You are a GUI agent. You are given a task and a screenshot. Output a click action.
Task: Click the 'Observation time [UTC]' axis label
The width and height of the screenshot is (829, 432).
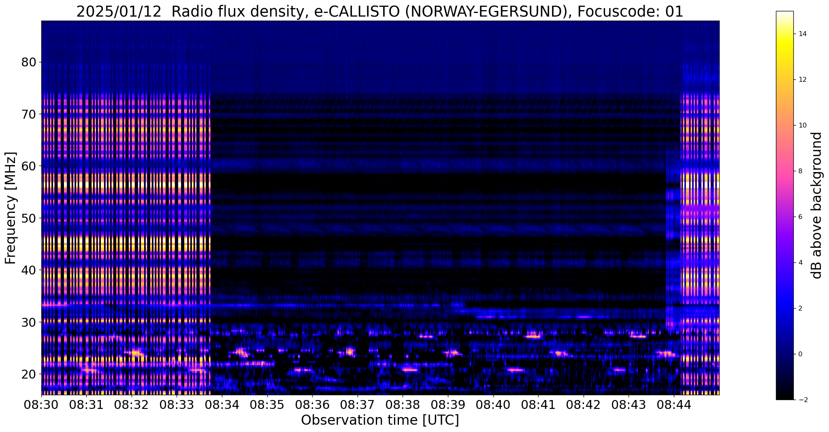pyautogui.click(x=380, y=420)
